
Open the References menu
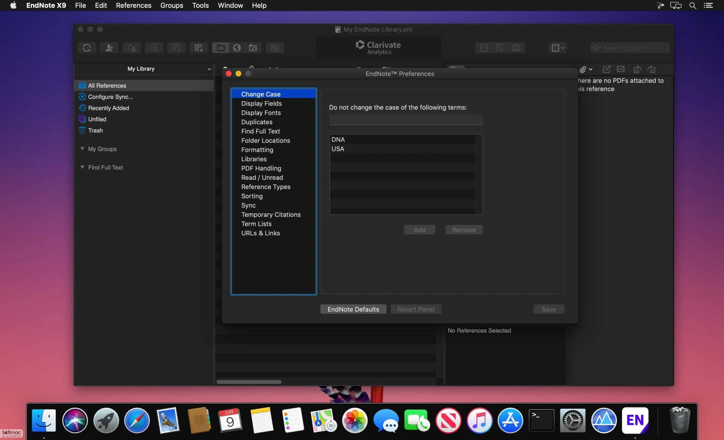[134, 5]
